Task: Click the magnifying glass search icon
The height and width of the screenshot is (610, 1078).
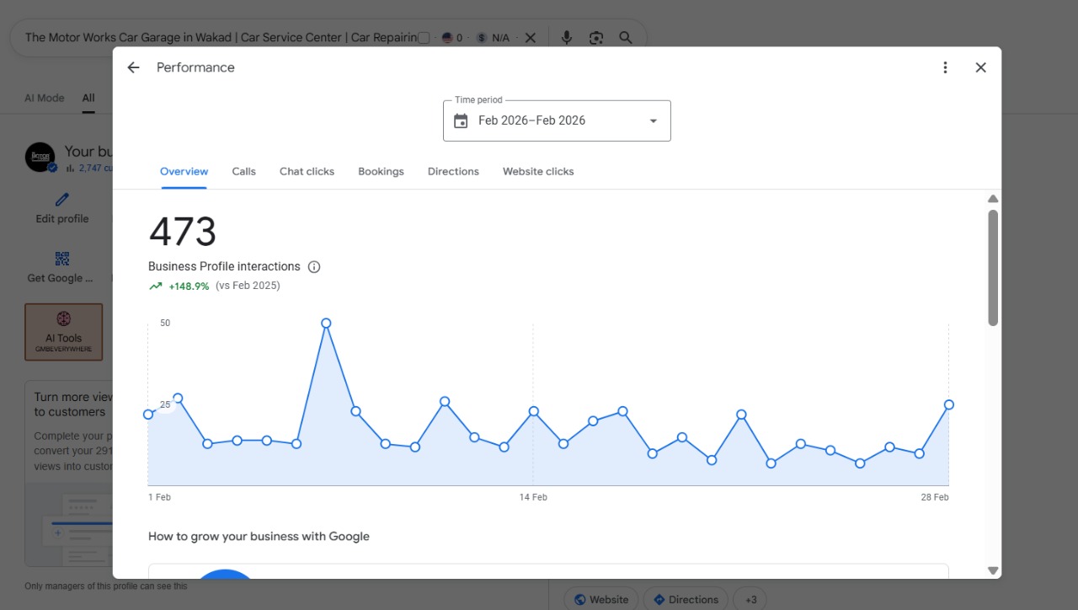Action: [626, 38]
